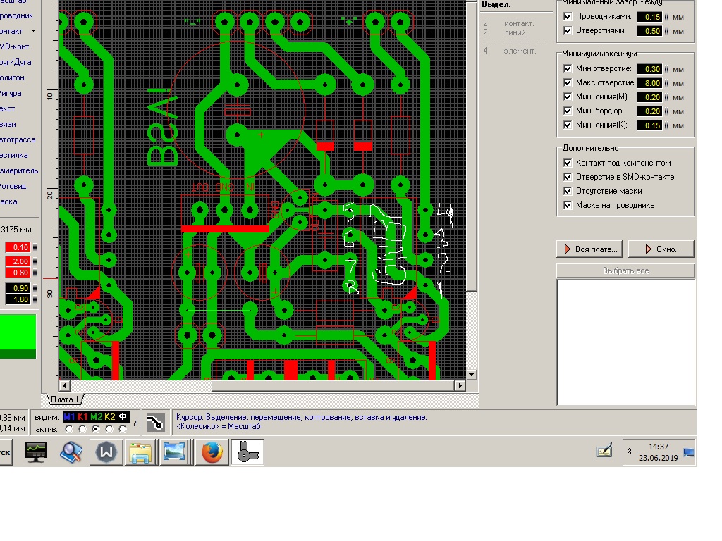Open the system monitor taskbar icon
The width and height of the screenshot is (722, 541).
[x=36, y=452]
